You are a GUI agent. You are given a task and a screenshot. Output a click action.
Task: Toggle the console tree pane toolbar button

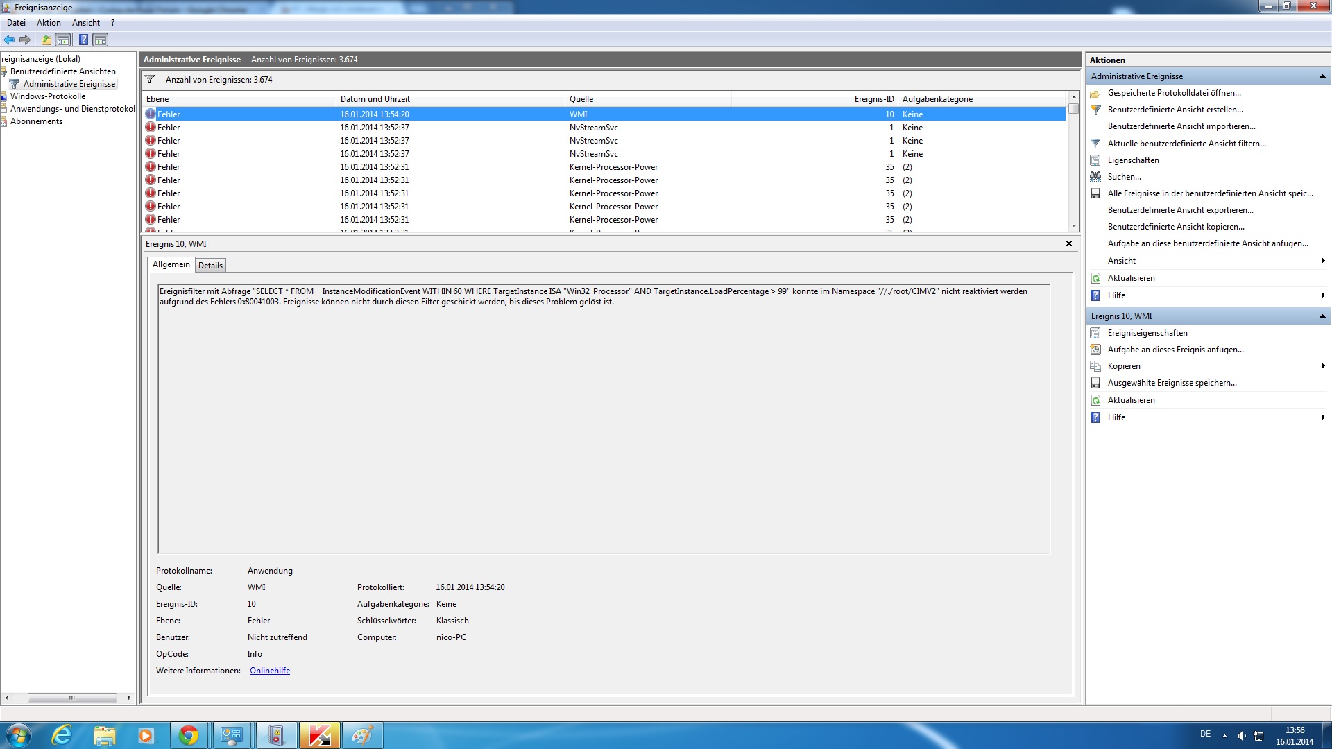tap(63, 40)
